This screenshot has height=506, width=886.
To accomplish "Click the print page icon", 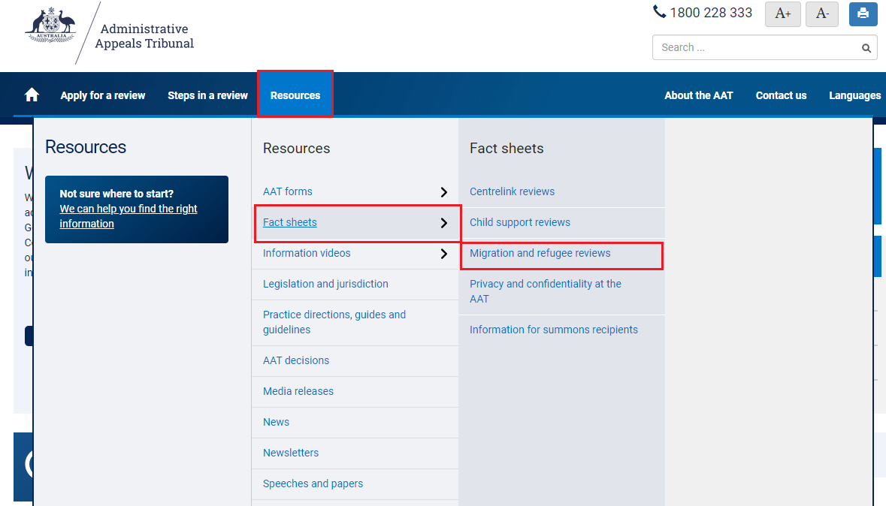I will [863, 14].
